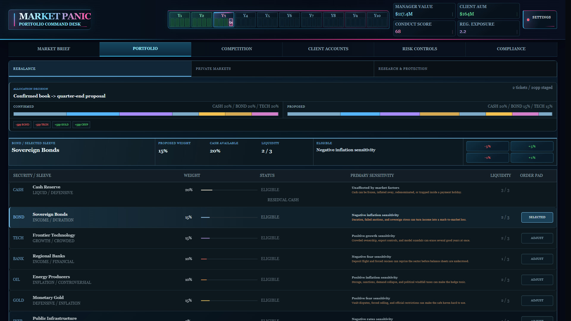The width and height of the screenshot is (571, 321).
Task: Click the Confirmed allocation color bar
Action: (146, 114)
